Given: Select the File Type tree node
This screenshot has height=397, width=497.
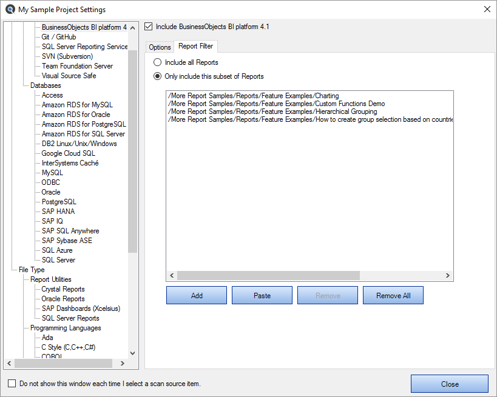Looking at the screenshot, I should pyautogui.click(x=32, y=270).
